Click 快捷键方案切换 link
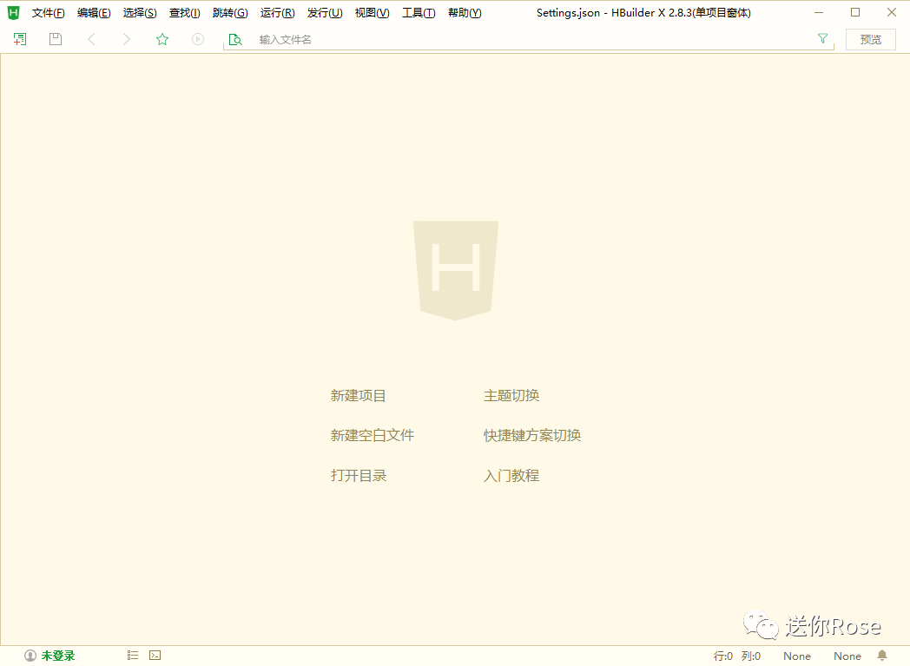Image resolution: width=910 pixels, height=666 pixels. click(x=532, y=435)
